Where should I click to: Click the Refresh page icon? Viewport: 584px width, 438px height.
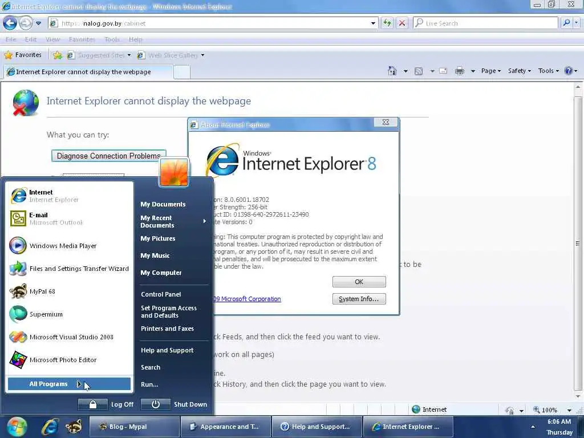coord(387,23)
